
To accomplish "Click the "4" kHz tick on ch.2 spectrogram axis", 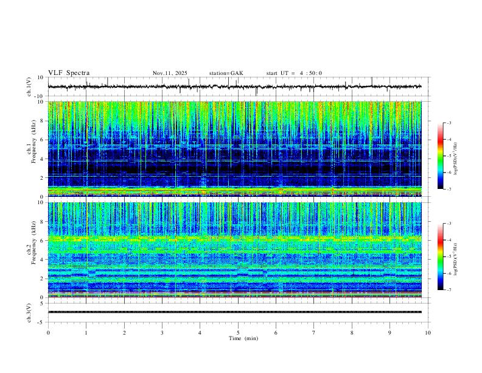I will (43, 260).
